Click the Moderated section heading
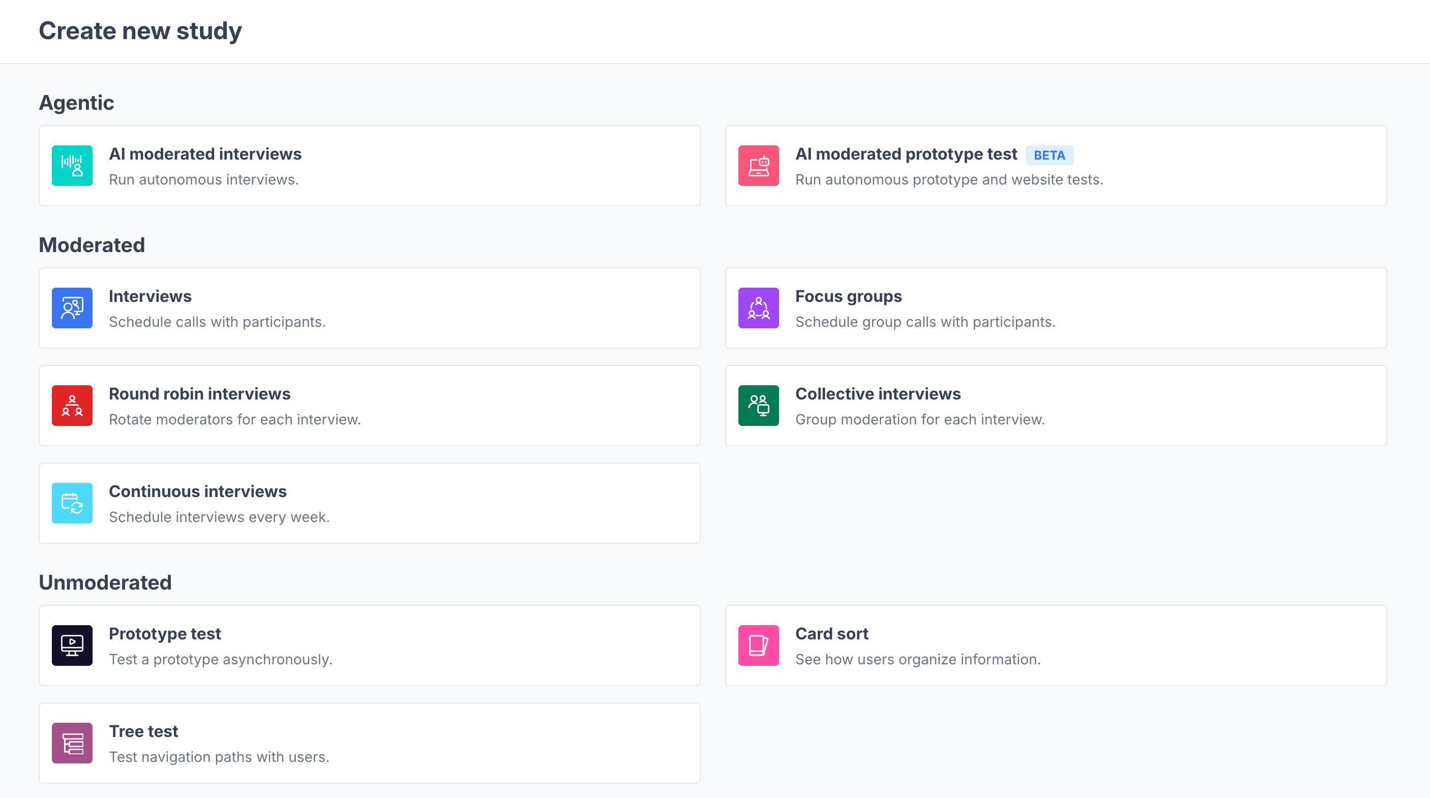The width and height of the screenshot is (1430, 798). 92,245
